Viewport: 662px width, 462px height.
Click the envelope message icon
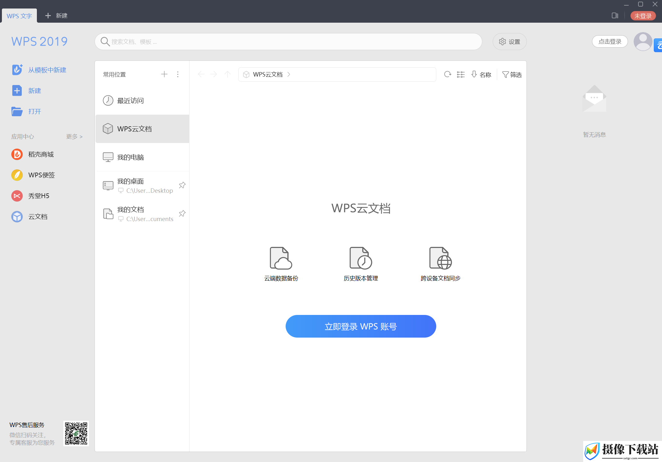594,99
